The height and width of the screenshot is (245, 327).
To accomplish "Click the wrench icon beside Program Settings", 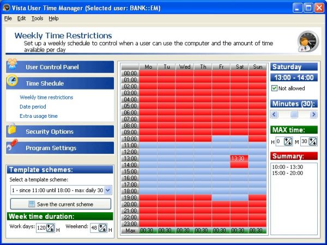I will click(x=12, y=145).
